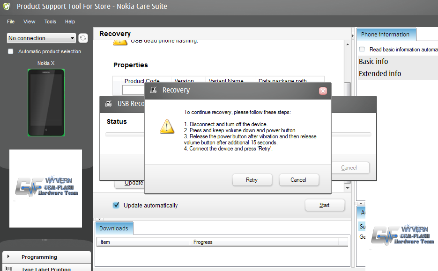Open the No connection dropdown

pyautogui.click(x=41, y=38)
